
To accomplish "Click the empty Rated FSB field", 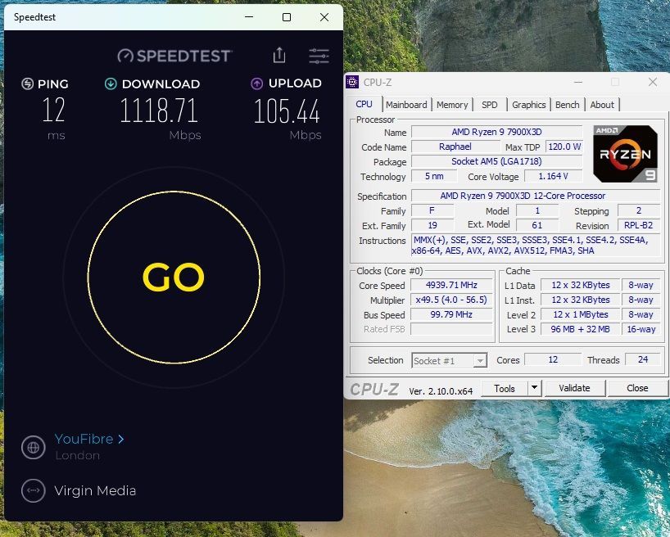I will [x=451, y=329].
